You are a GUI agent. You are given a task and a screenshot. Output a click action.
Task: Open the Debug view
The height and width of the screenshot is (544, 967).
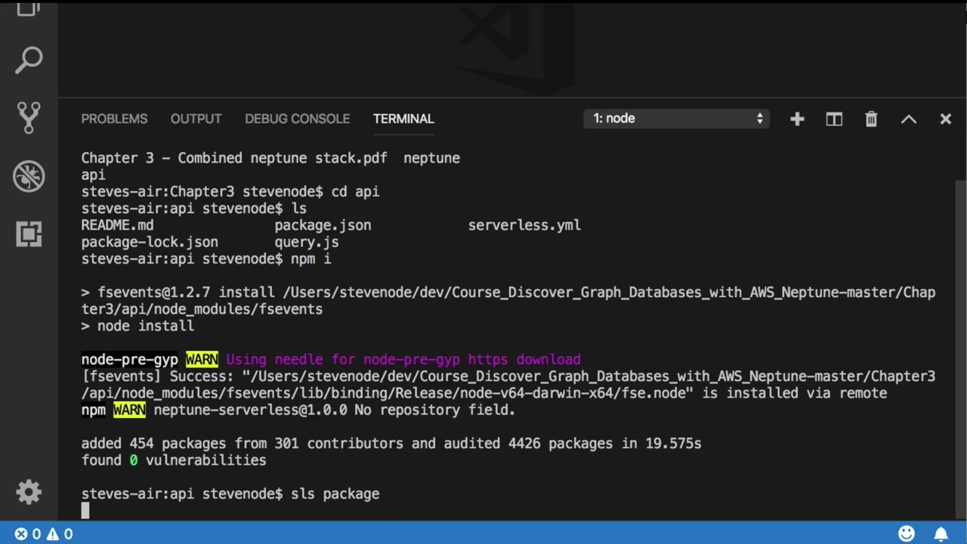pyautogui.click(x=29, y=176)
